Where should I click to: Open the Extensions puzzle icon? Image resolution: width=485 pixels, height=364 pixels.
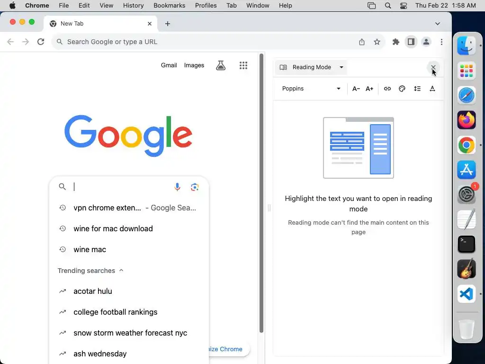[x=395, y=42]
